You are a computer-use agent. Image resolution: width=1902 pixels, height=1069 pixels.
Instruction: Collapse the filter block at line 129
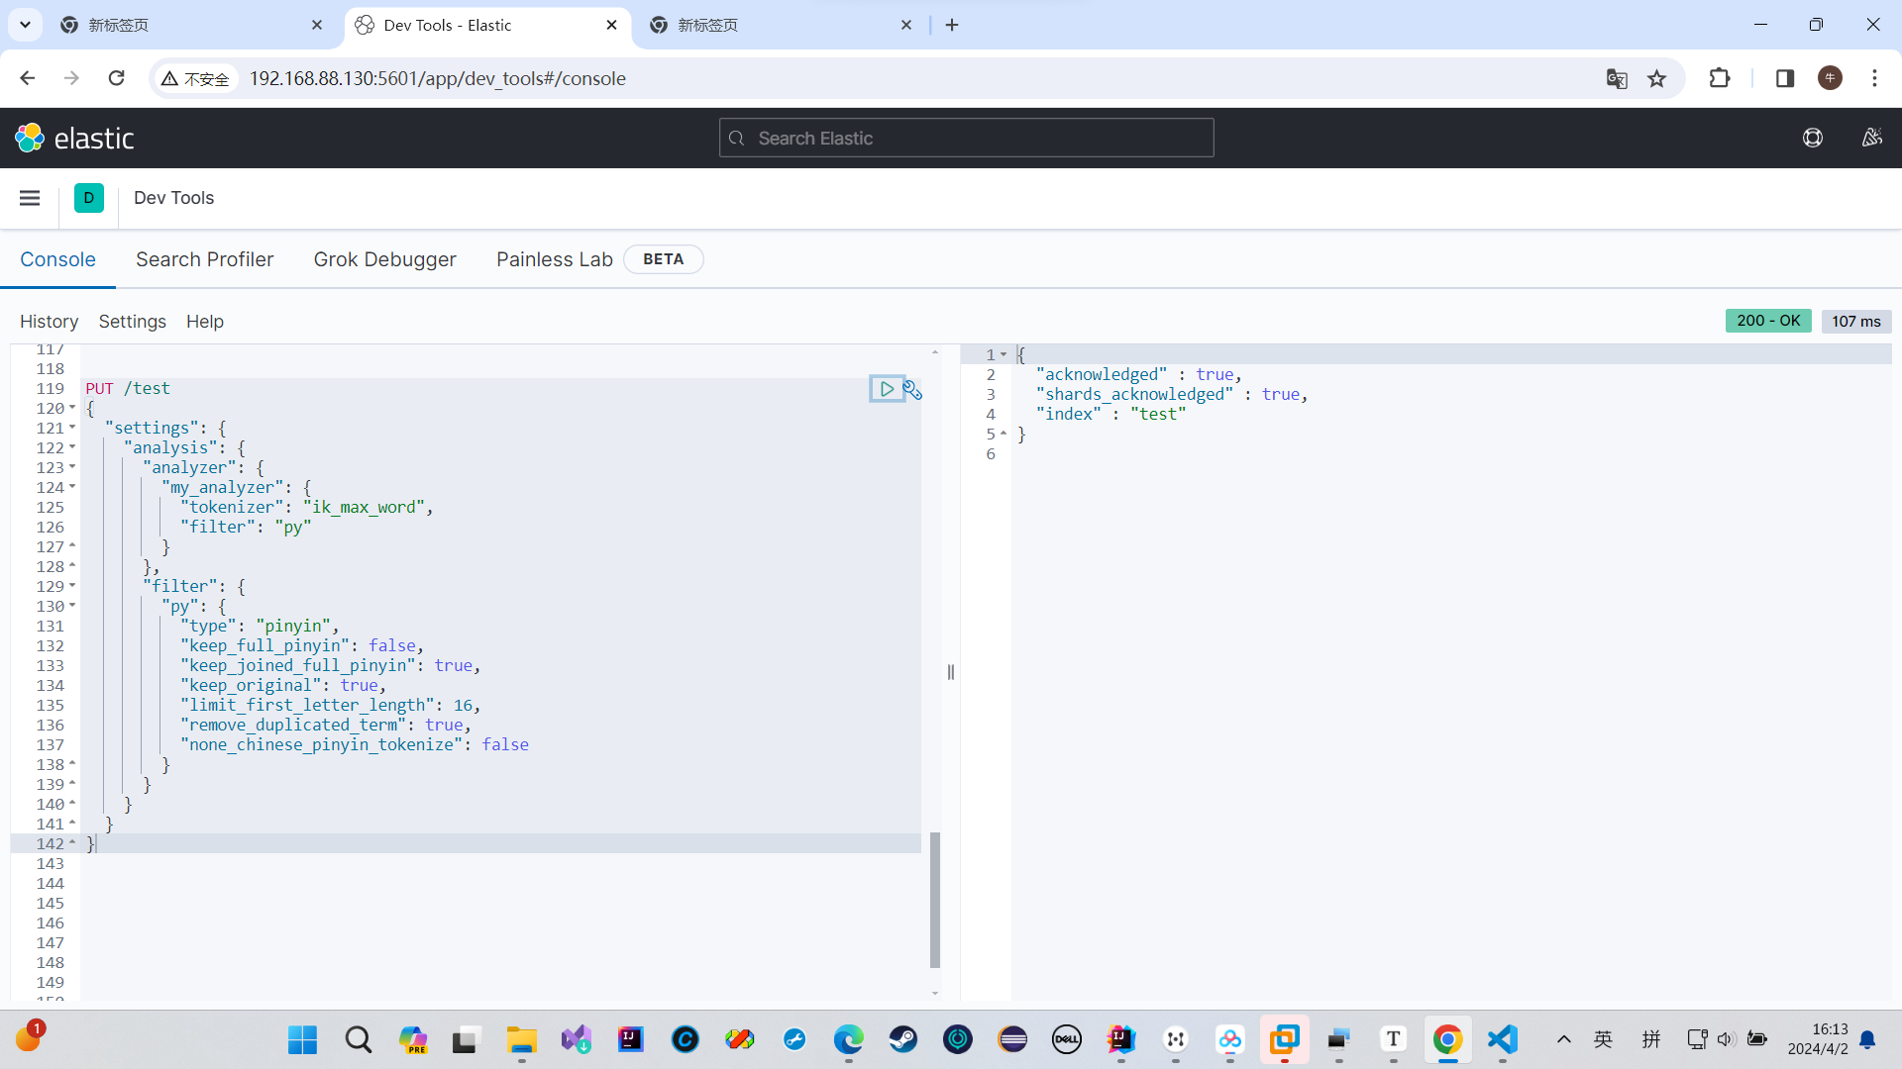(x=72, y=586)
